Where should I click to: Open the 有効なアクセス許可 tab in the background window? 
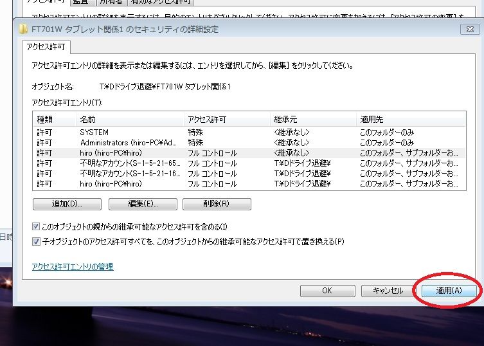(161, 2)
